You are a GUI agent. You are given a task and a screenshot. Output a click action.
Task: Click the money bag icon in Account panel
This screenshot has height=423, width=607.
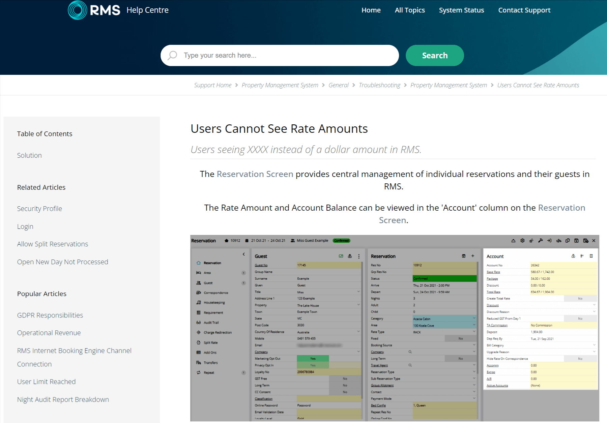(x=573, y=256)
